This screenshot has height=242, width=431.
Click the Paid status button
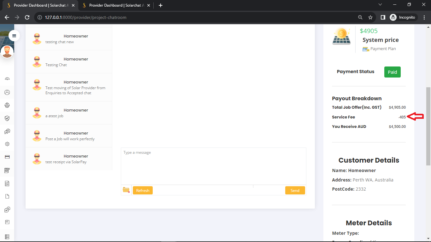[392, 72]
